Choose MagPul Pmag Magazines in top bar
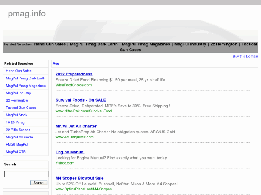Viewport: 261px width, 195px height. 146,44
